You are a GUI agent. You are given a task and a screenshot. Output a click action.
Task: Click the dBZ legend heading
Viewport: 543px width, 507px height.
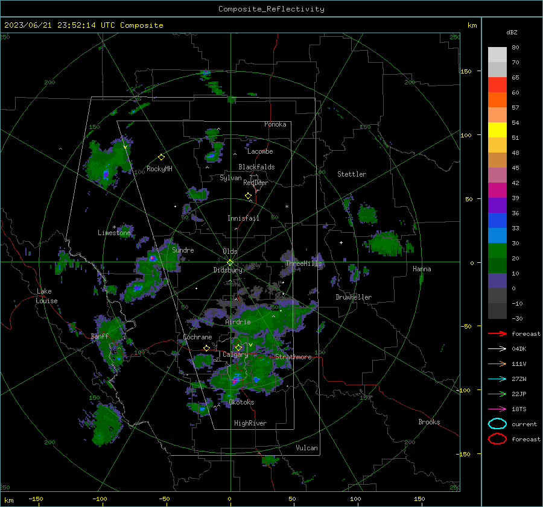[x=512, y=33]
